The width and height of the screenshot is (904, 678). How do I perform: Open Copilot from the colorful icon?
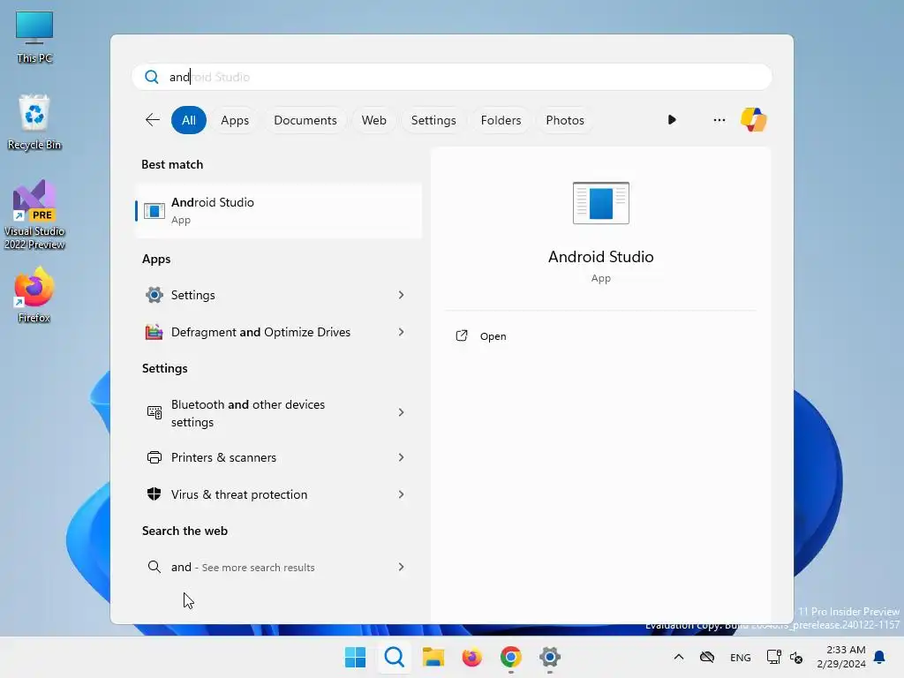754,120
